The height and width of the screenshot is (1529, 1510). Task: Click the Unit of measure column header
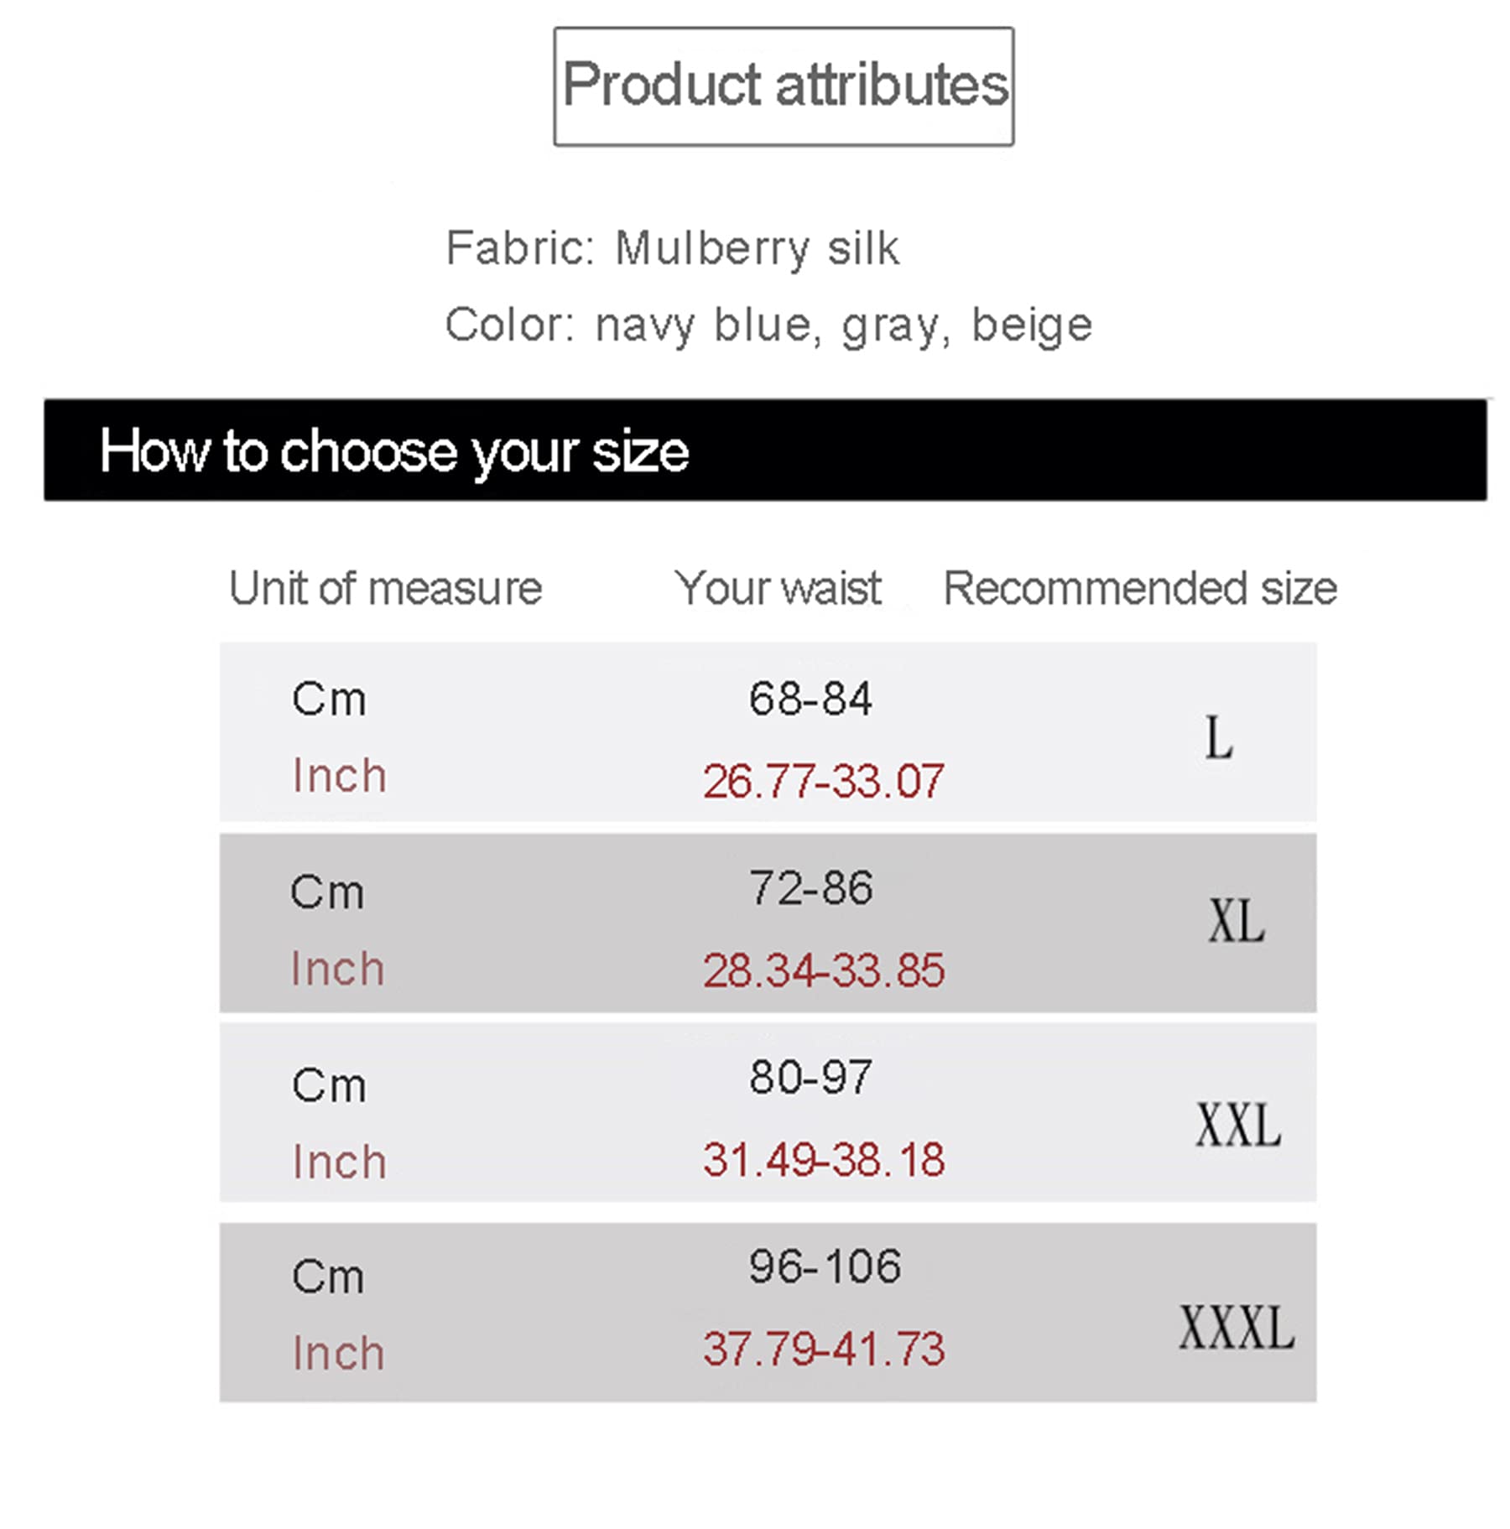pyautogui.click(x=386, y=588)
